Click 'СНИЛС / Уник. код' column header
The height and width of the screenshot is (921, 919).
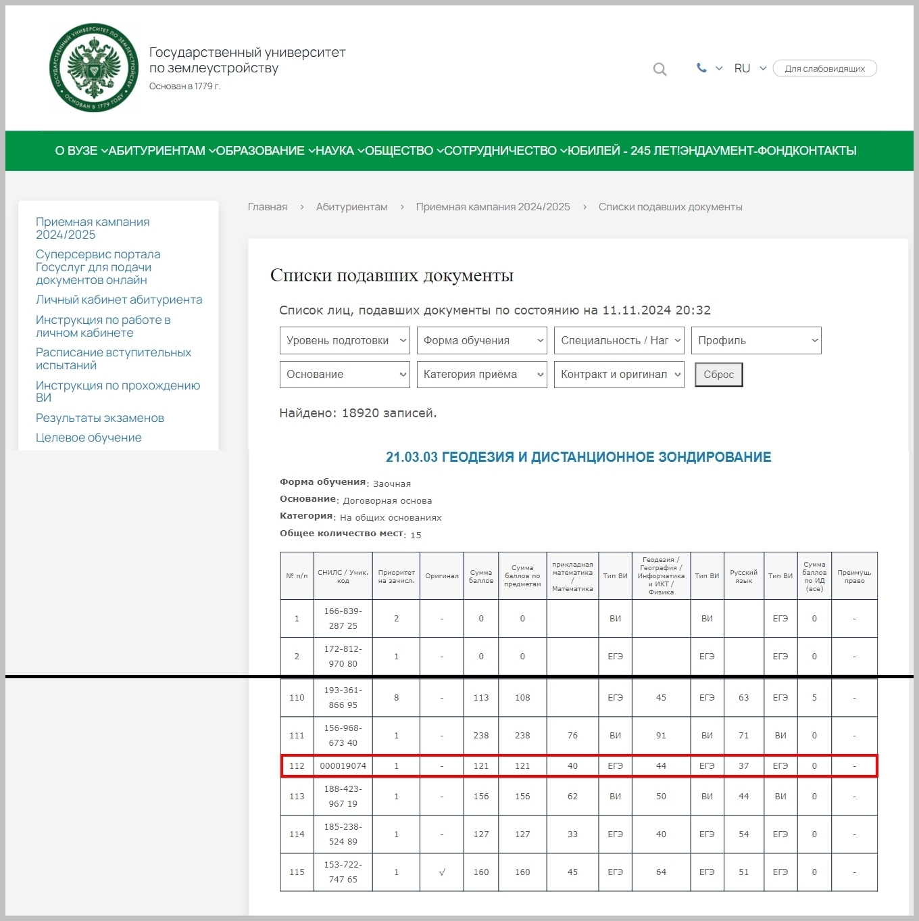[x=343, y=576]
